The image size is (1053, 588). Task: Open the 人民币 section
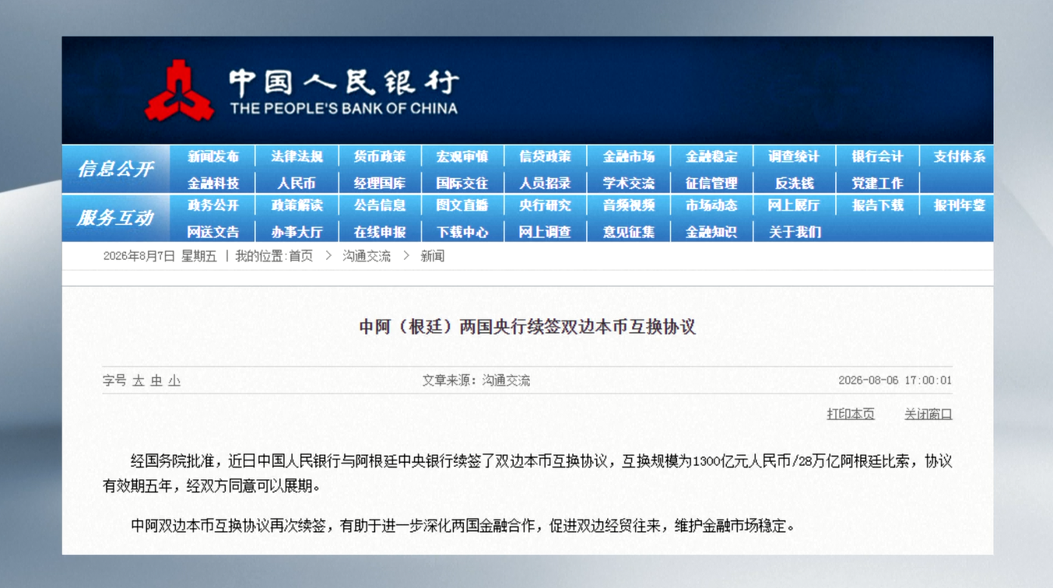click(x=297, y=184)
